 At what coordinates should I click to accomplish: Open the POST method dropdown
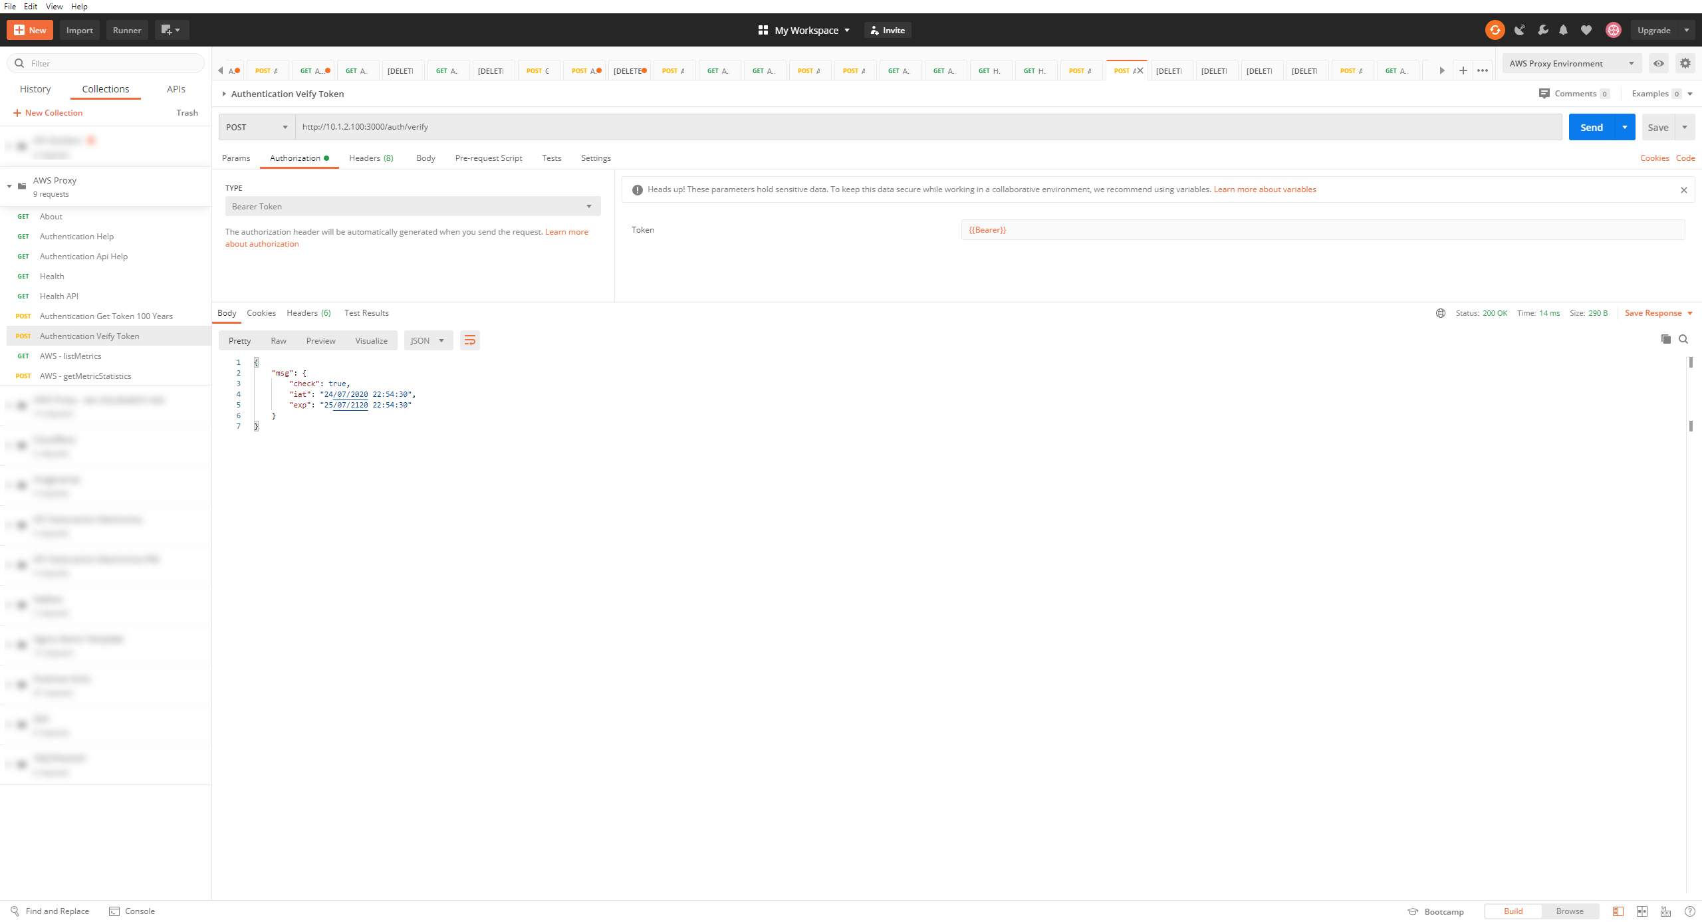tap(257, 127)
